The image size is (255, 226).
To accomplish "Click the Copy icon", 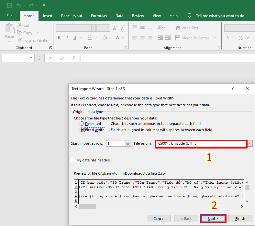I will tap(19, 33).
